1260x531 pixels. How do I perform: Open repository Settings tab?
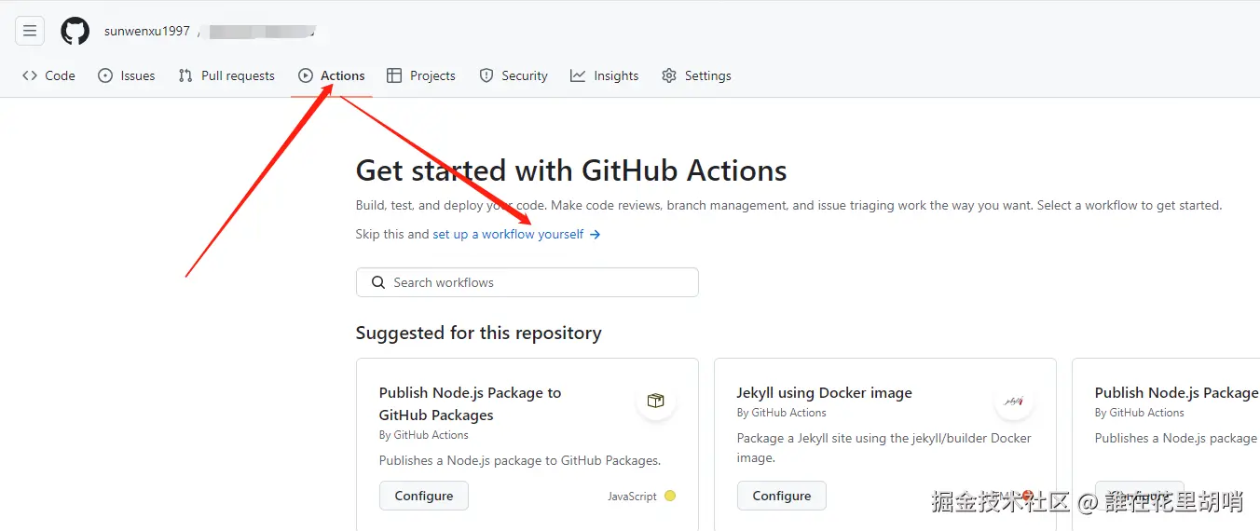pyautogui.click(x=696, y=75)
